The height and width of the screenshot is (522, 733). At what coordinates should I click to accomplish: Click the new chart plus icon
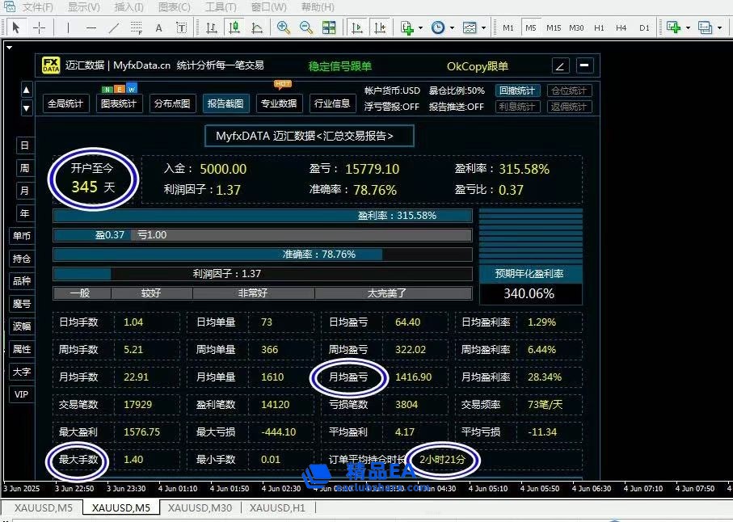coord(674,28)
